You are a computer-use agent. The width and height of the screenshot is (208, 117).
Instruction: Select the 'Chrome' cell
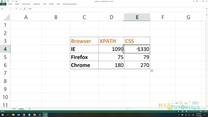84,65
